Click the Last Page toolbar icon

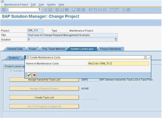click(105, 10)
